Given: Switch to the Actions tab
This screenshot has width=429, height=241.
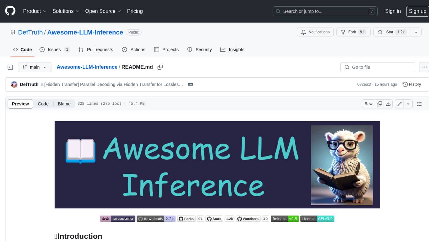Looking at the screenshot, I should pyautogui.click(x=133, y=50).
